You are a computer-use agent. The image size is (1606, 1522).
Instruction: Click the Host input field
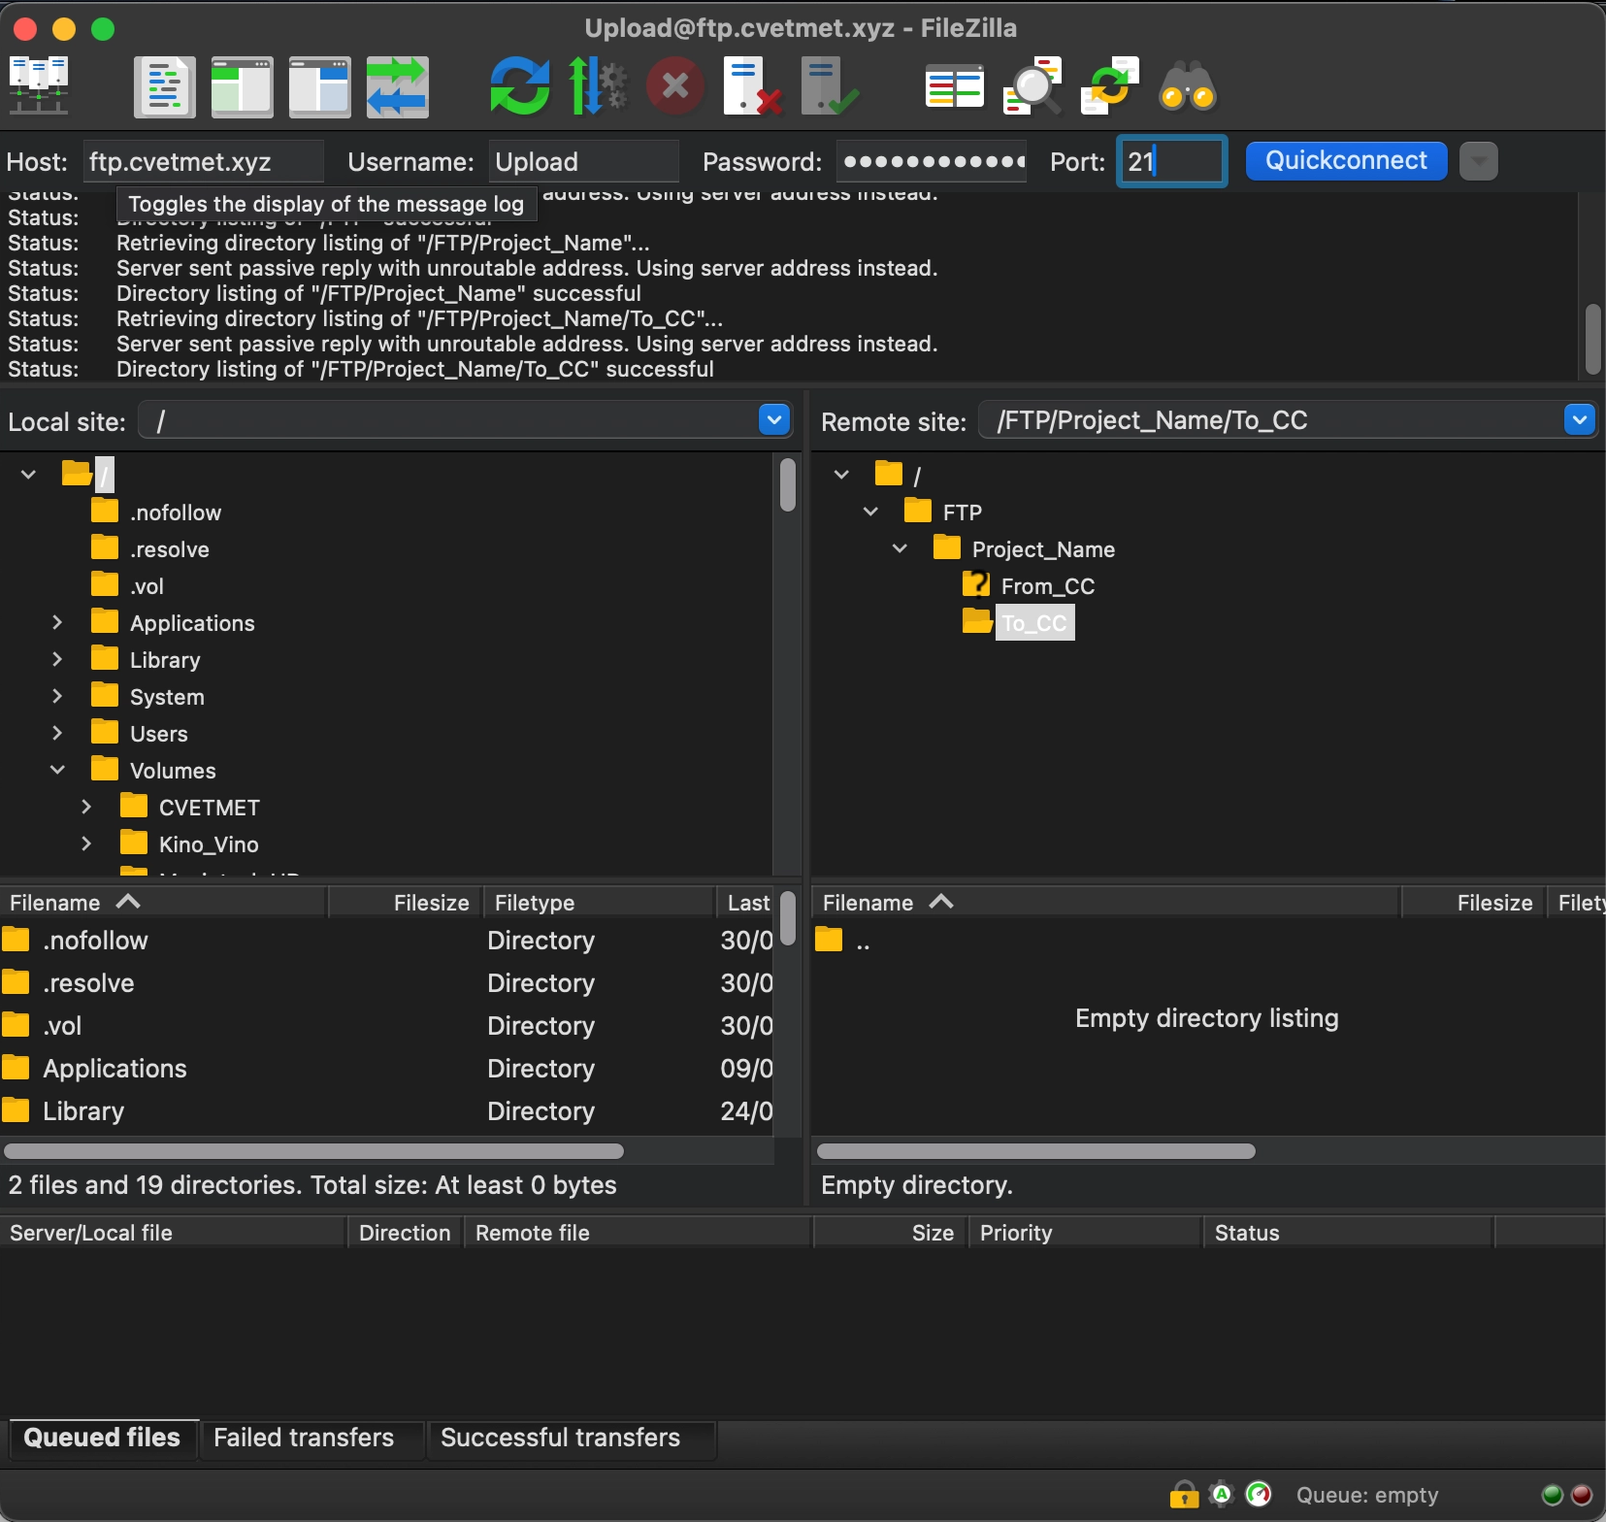203,161
